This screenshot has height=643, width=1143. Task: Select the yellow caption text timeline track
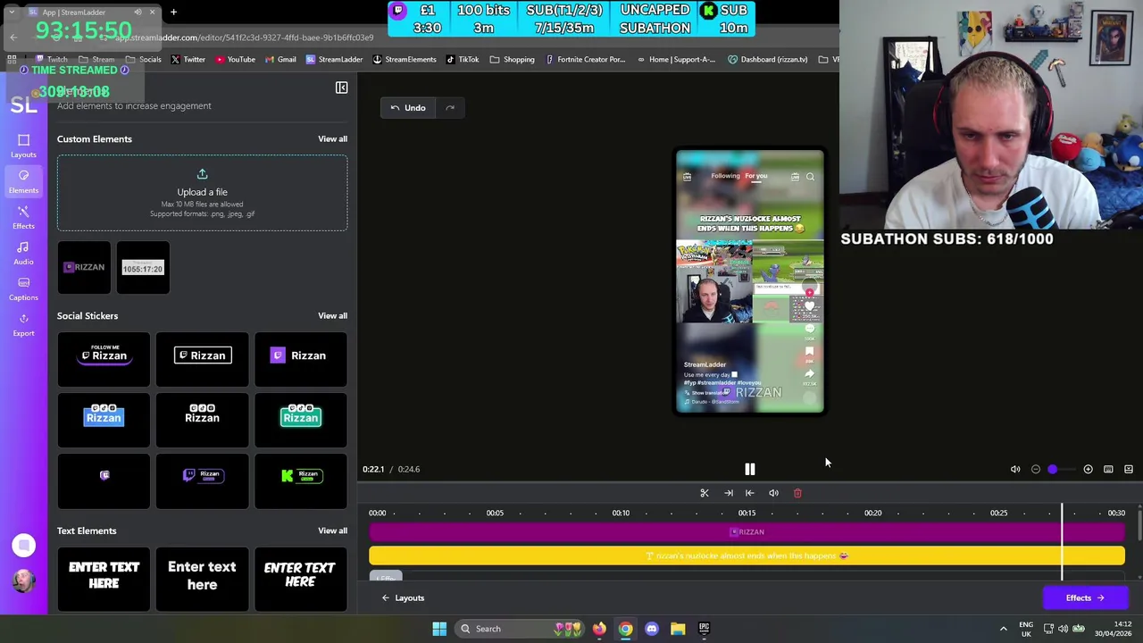click(x=747, y=556)
